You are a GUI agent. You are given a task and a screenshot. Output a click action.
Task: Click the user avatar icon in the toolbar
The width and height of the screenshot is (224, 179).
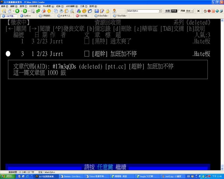114,11
